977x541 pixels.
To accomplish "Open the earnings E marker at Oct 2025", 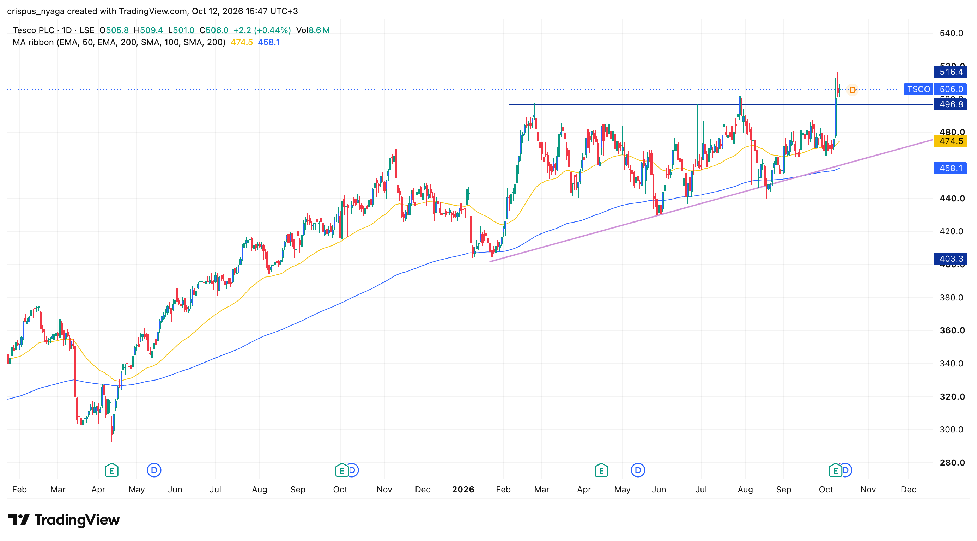I will click(x=342, y=470).
